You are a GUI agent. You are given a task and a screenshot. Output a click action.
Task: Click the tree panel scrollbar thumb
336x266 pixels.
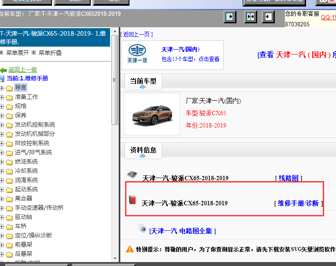[x=115, y=80]
